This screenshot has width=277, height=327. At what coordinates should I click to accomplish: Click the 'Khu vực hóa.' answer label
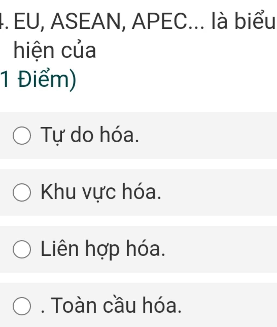[101, 192]
